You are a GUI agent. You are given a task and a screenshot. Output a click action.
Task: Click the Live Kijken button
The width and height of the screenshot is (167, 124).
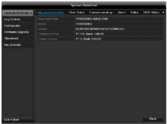click(18, 120)
